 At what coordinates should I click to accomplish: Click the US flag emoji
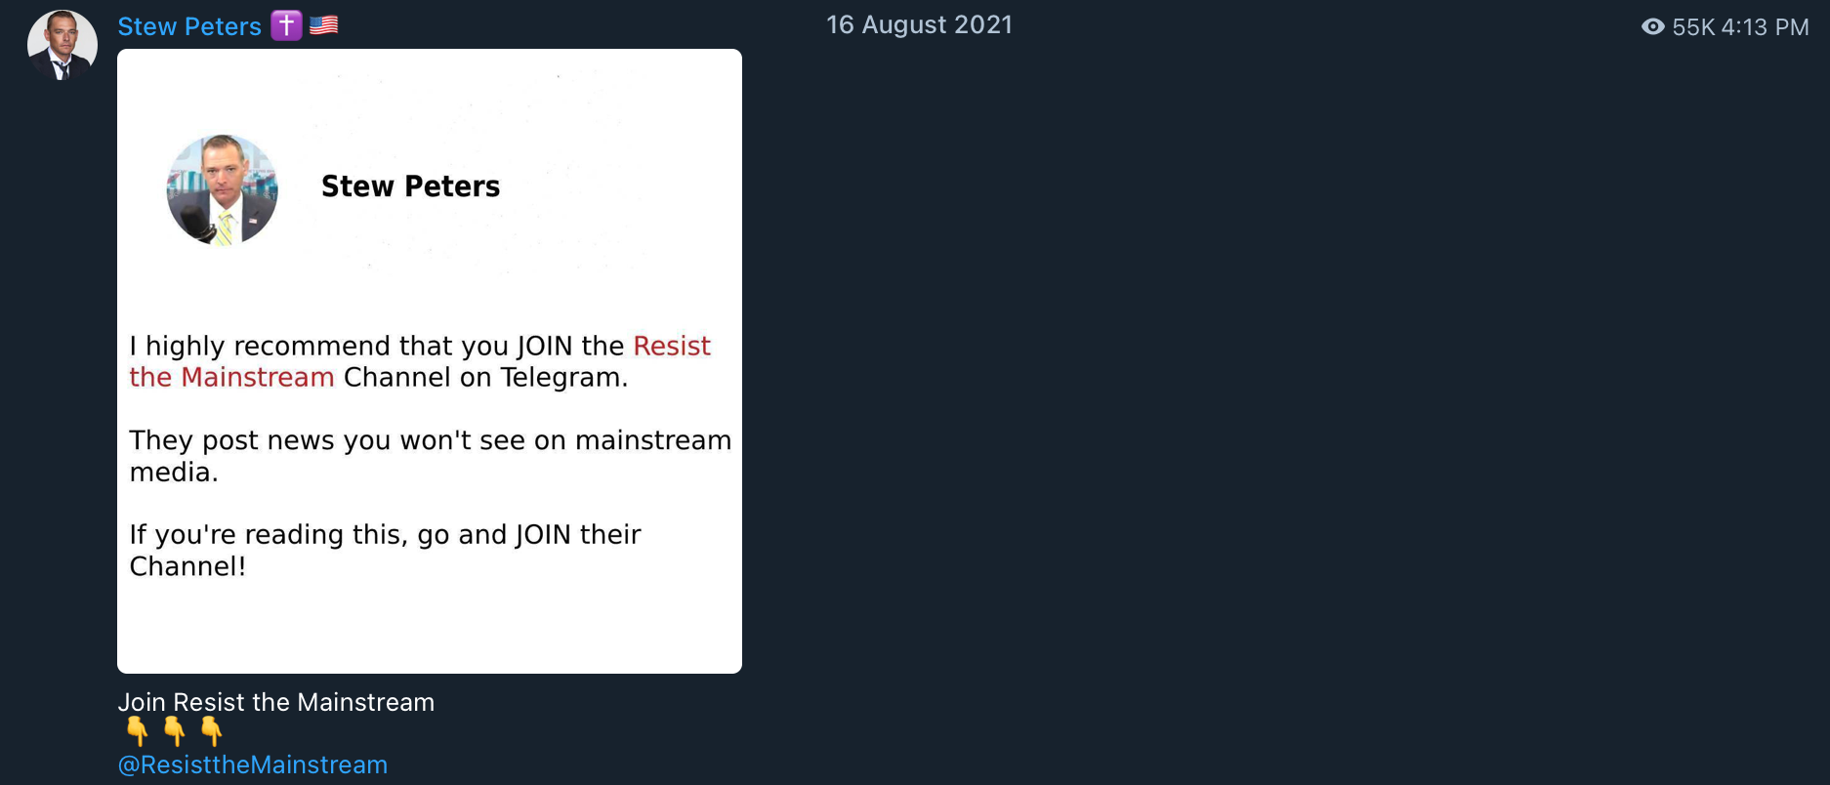[323, 25]
